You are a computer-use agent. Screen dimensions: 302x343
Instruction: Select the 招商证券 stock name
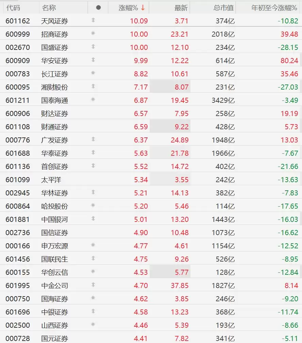pos(55,34)
